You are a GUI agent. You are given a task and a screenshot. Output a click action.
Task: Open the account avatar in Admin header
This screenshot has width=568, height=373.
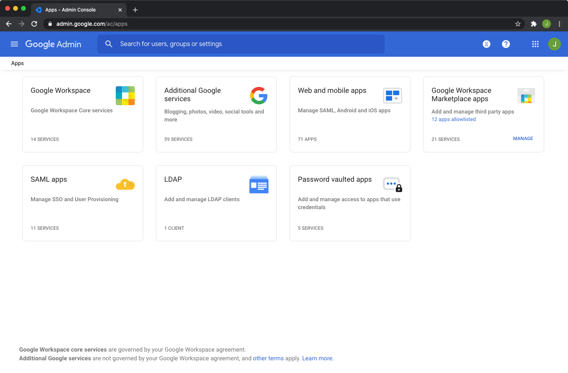[x=554, y=44]
